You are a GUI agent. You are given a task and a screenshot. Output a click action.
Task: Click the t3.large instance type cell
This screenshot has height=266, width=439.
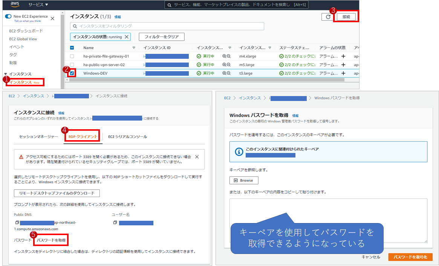click(x=246, y=73)
